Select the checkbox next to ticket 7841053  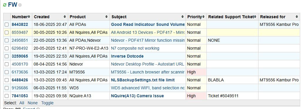(7, 96)
